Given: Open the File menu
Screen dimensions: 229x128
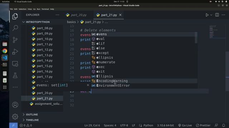Looking at the screenshot, I should point(11,9).
